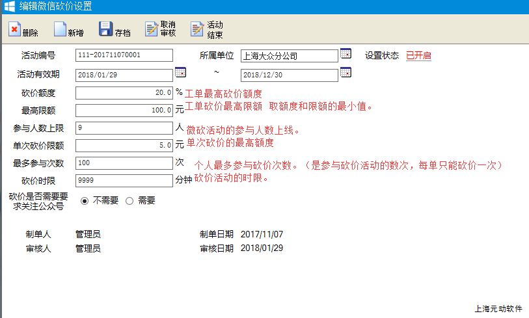
Task: Click the 所属单位 field showing 上海大众分公司
Action: [x=289, y=56]
